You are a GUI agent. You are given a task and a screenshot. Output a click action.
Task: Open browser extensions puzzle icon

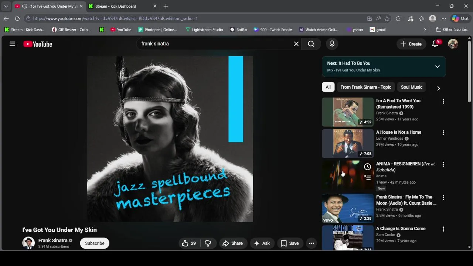click(x=398, y=18)
